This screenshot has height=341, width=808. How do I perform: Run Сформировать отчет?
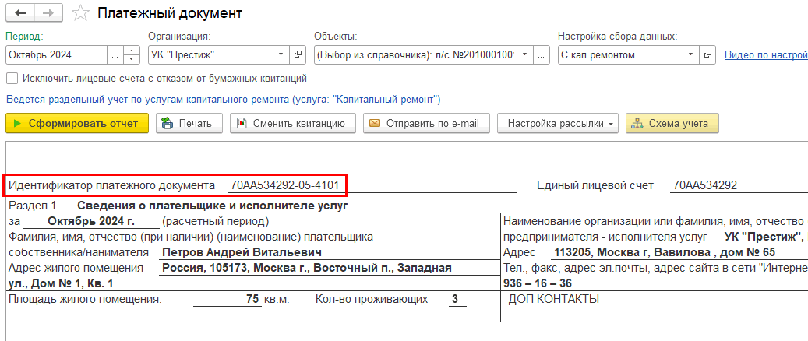[x=76, y=123]
